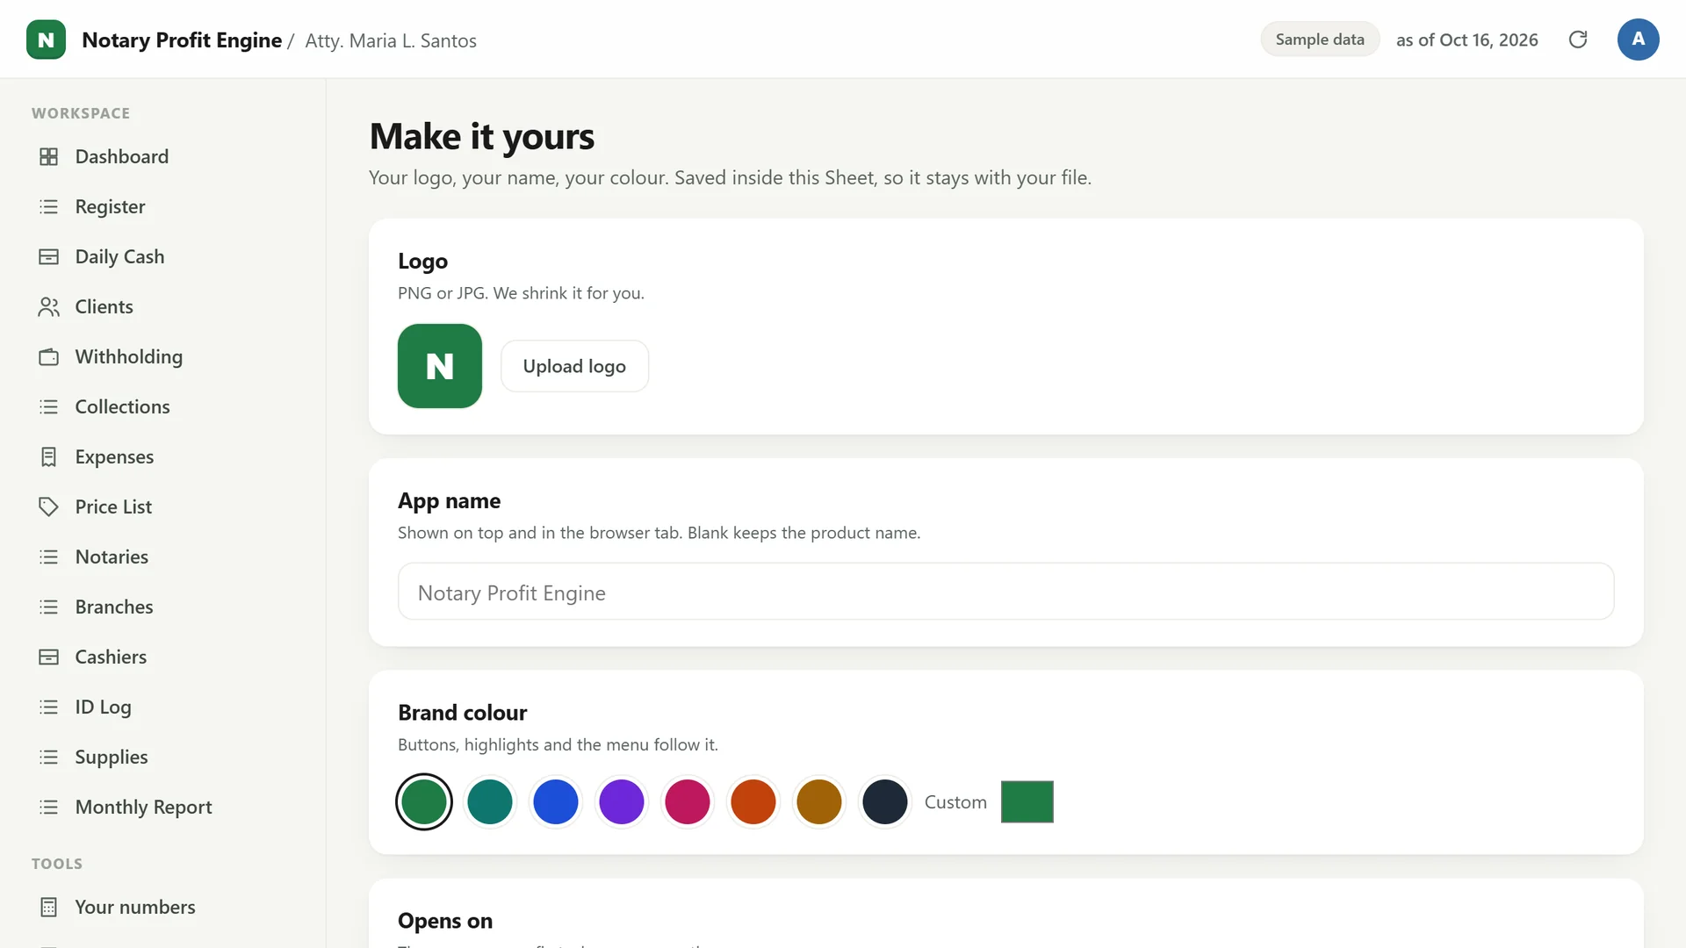Choose the purple brand colour swatch
Screen dimensions: 1686x948
pos(622,801)
